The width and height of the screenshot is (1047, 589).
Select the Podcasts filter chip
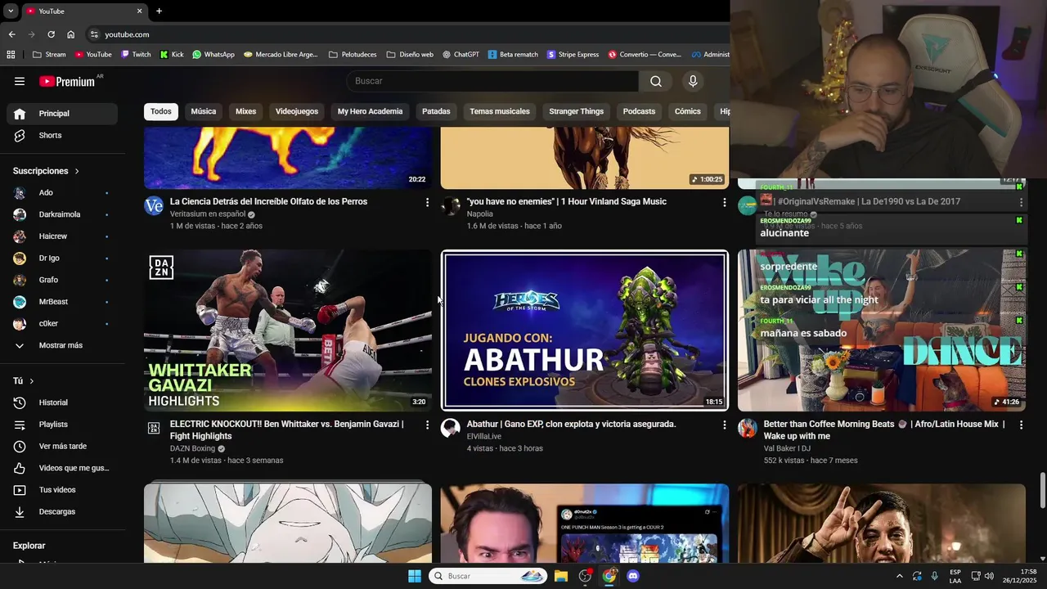[639, 111]
